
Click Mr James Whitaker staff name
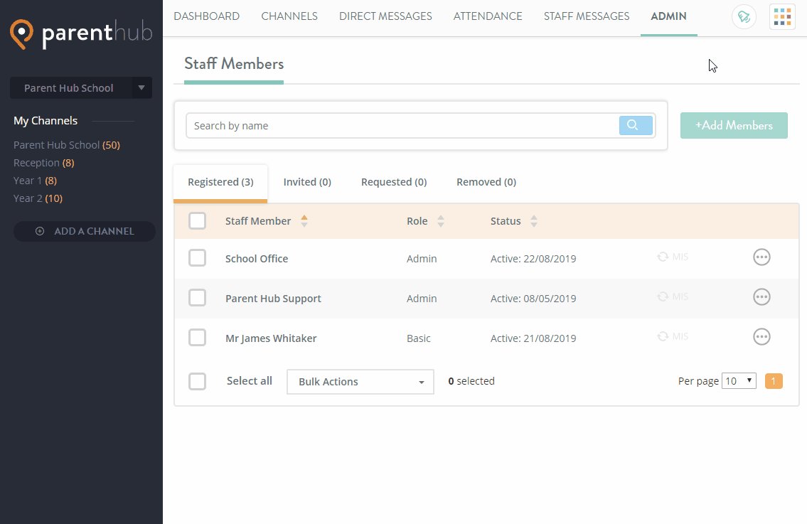coord(271,338)
